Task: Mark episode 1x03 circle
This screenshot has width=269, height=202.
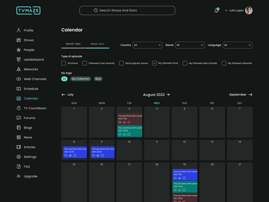Action: coord(75,155)
